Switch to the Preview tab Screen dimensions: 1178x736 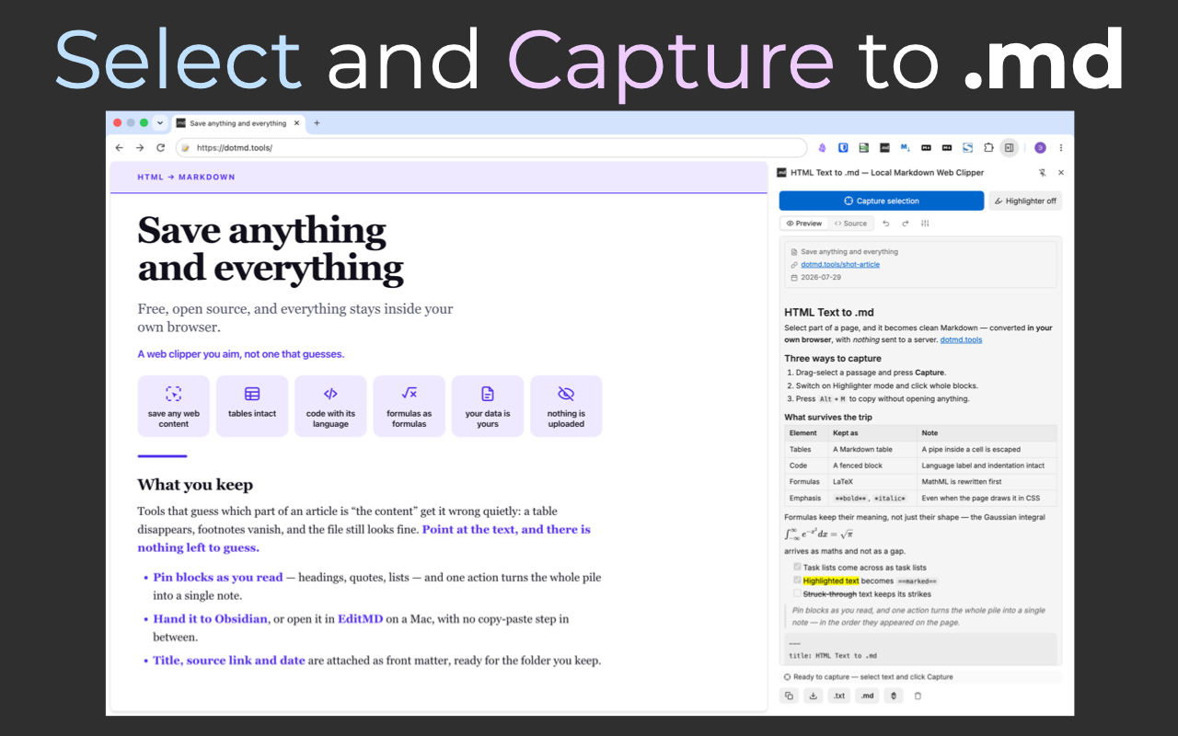pos(803,224)
